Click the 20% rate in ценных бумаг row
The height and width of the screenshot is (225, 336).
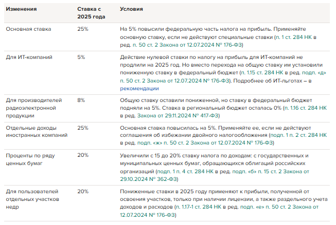pos(83,155)
